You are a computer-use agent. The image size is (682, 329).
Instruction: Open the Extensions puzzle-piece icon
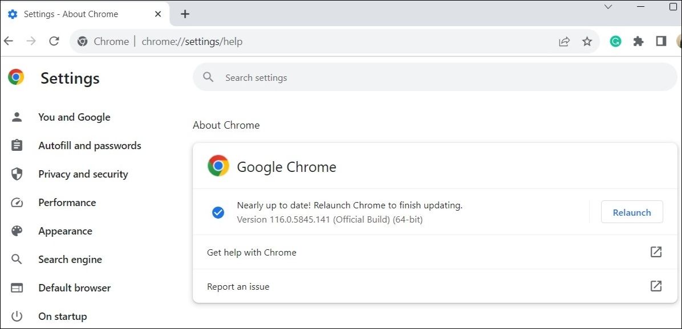pos(638,41)
